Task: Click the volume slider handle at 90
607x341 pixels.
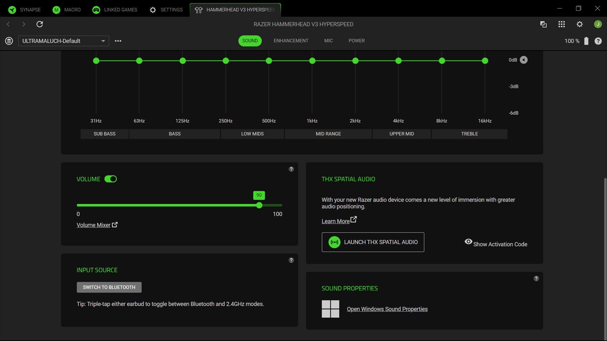Action: point(259,205)
